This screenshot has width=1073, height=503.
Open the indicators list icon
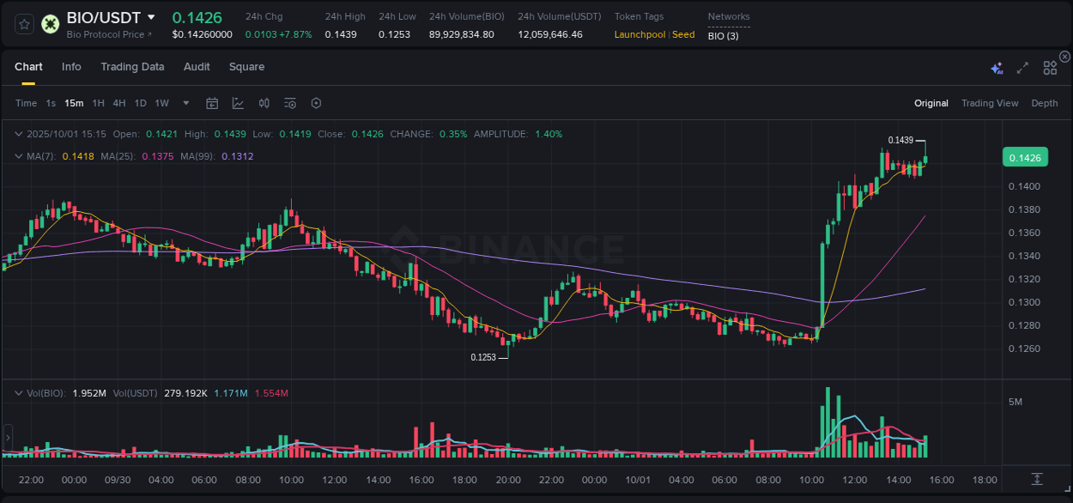click(290, 103)
